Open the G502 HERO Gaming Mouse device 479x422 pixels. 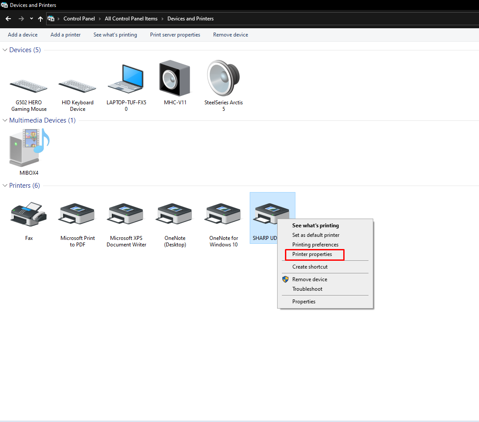pyautogui.click(x=29, y=83)
